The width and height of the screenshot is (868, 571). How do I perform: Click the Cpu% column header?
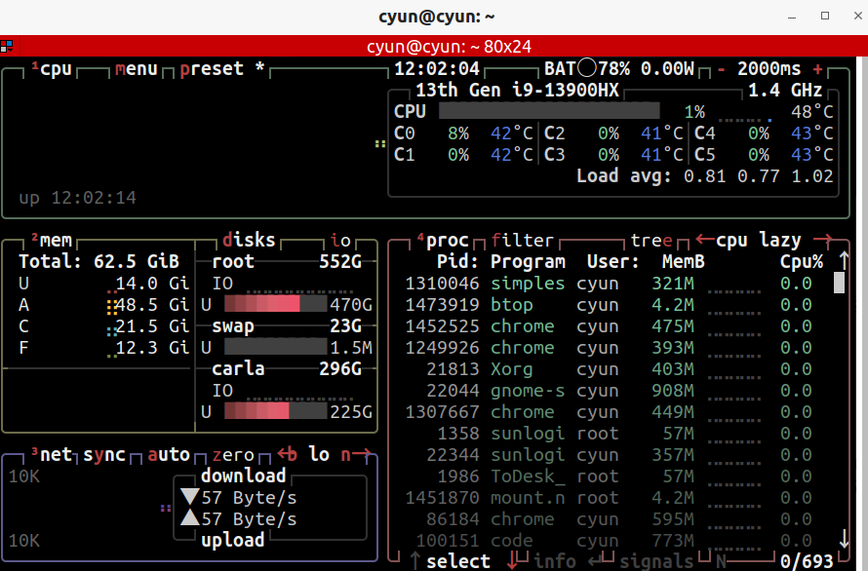tap(801, 262)
